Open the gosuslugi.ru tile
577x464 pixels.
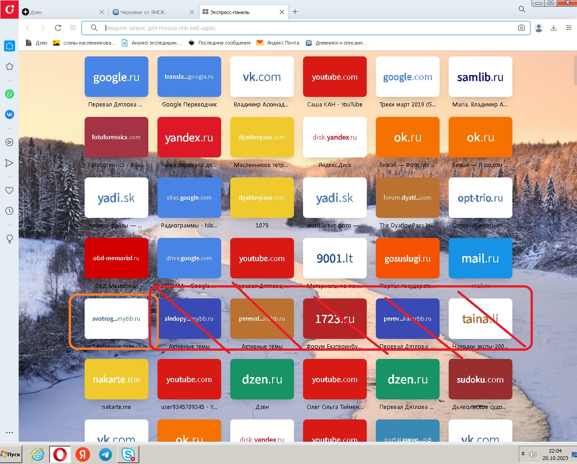[x=408, y=258]
